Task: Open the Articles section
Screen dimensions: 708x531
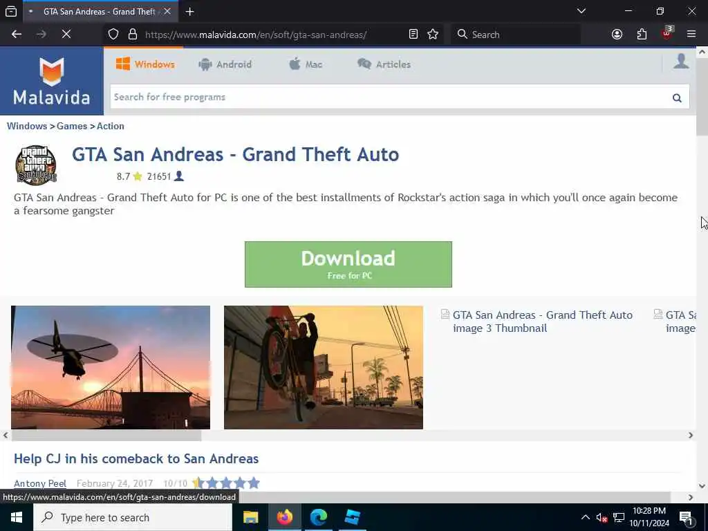Action: [384, 64]
